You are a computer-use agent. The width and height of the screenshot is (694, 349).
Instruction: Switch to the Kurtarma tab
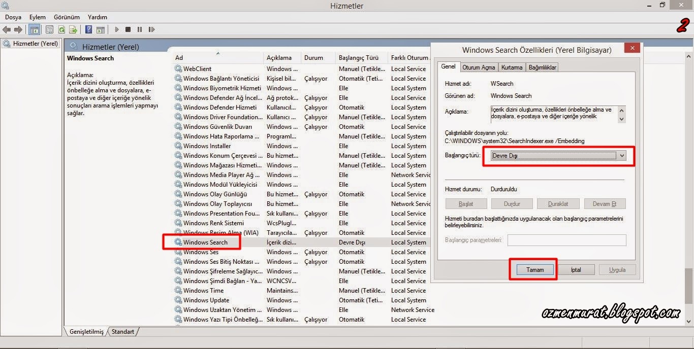coord(512,67)
